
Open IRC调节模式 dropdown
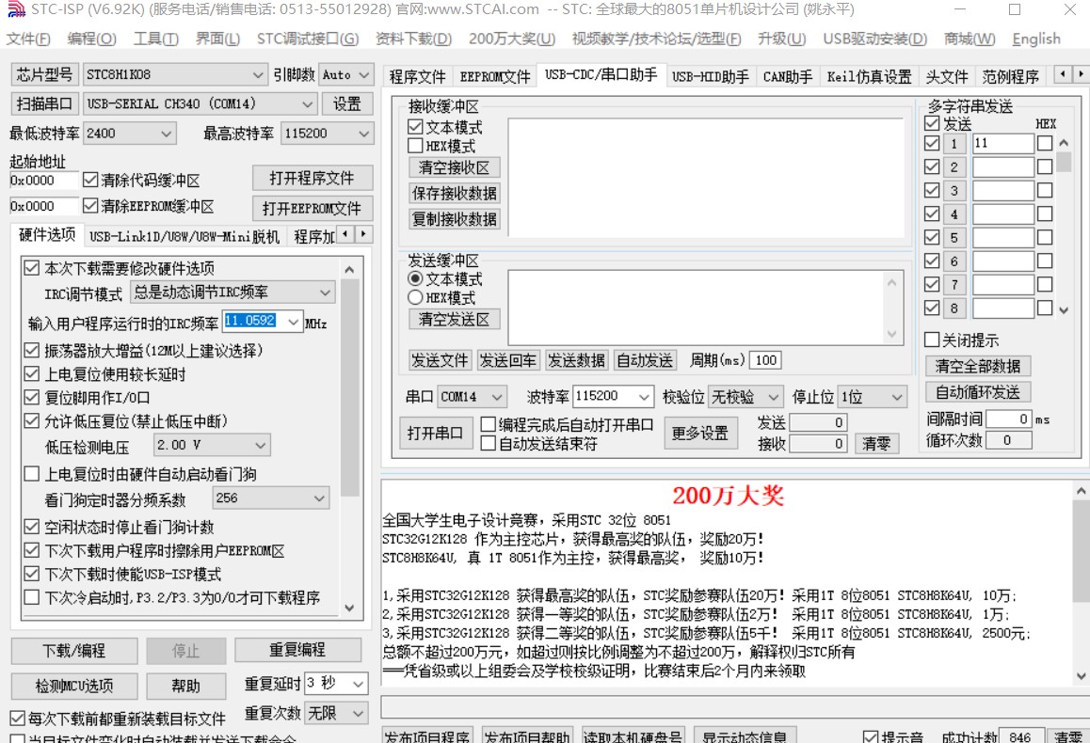pos(232,292)
